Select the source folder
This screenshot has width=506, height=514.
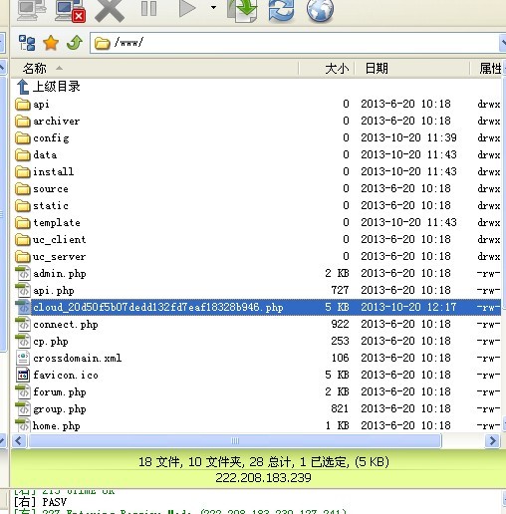(256, 188)
